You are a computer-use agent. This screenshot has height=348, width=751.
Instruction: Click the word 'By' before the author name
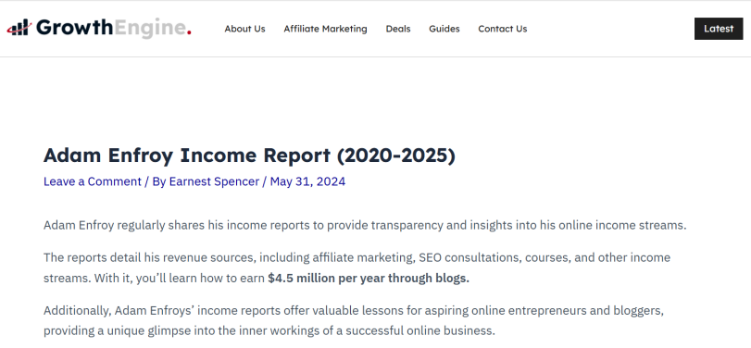pos(159,182)
